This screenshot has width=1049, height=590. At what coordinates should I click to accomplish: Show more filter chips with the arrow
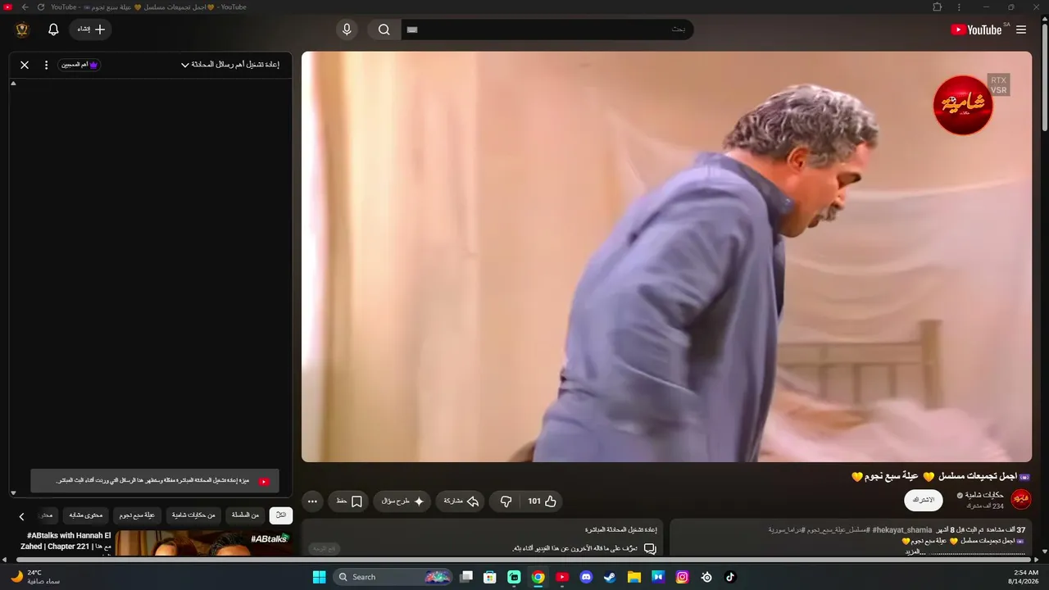coord(22,516)
